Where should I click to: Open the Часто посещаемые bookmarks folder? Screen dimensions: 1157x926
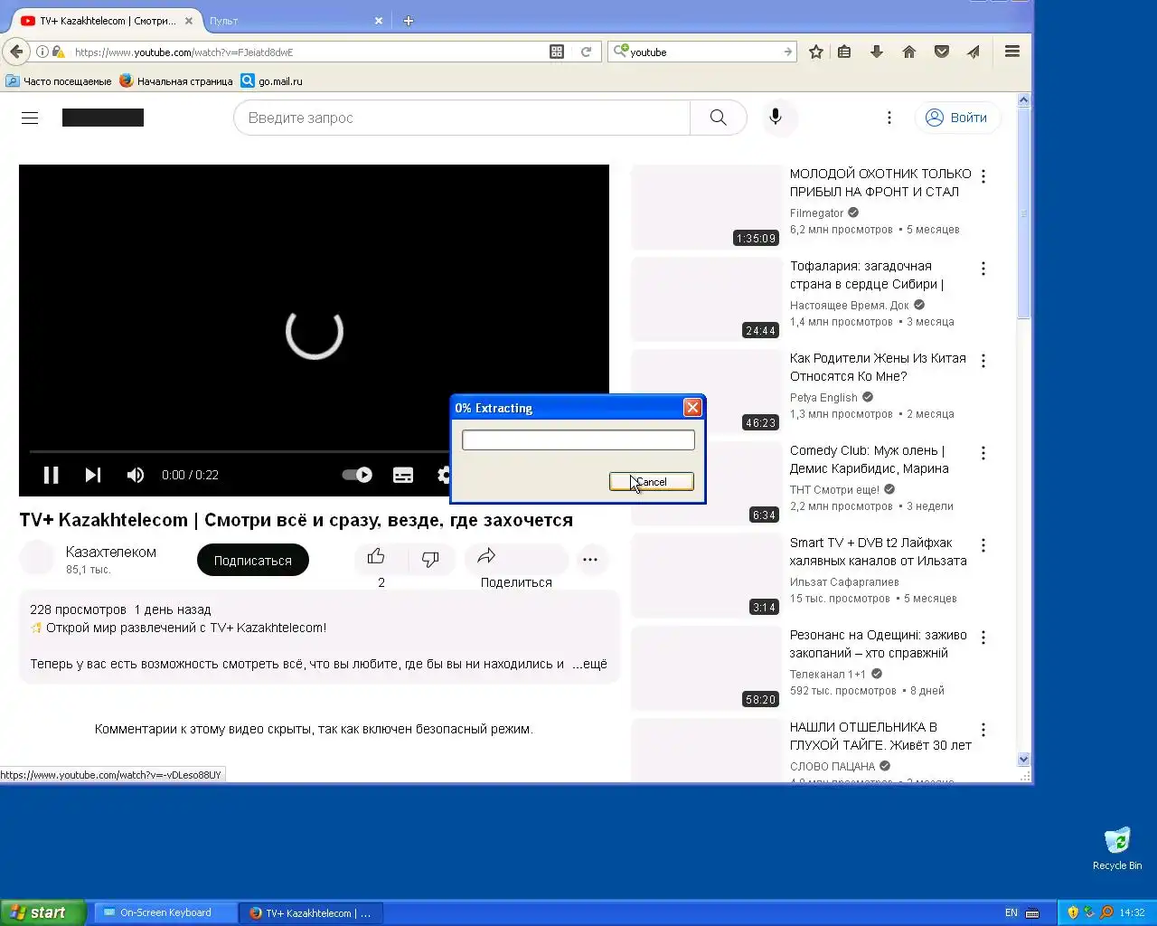pos(59,81)
